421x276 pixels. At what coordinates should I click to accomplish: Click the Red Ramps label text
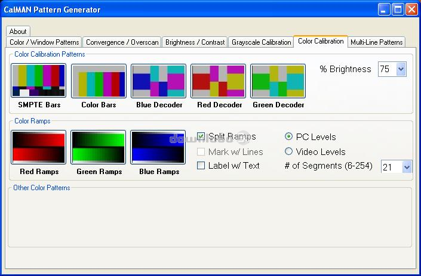tap(39, 172)
